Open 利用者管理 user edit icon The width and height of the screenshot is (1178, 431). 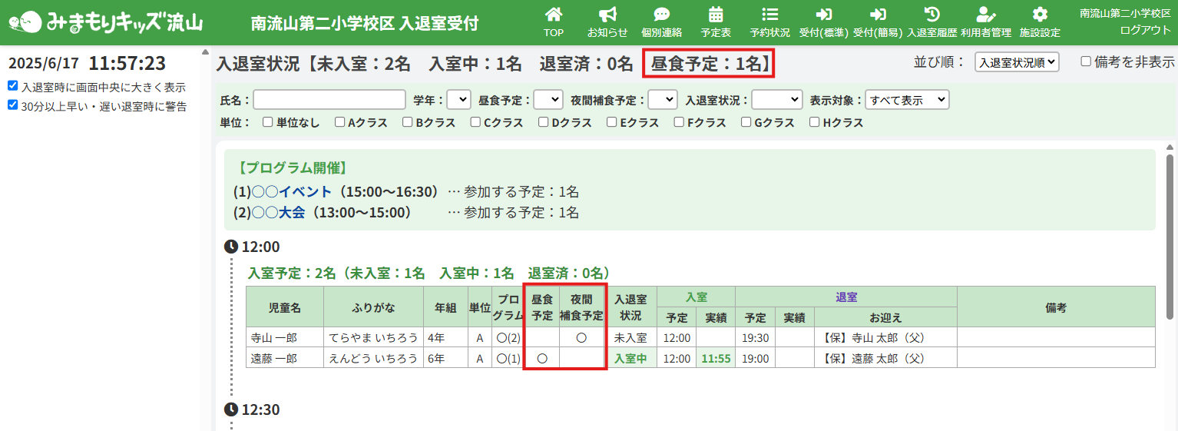coord(985,15)
